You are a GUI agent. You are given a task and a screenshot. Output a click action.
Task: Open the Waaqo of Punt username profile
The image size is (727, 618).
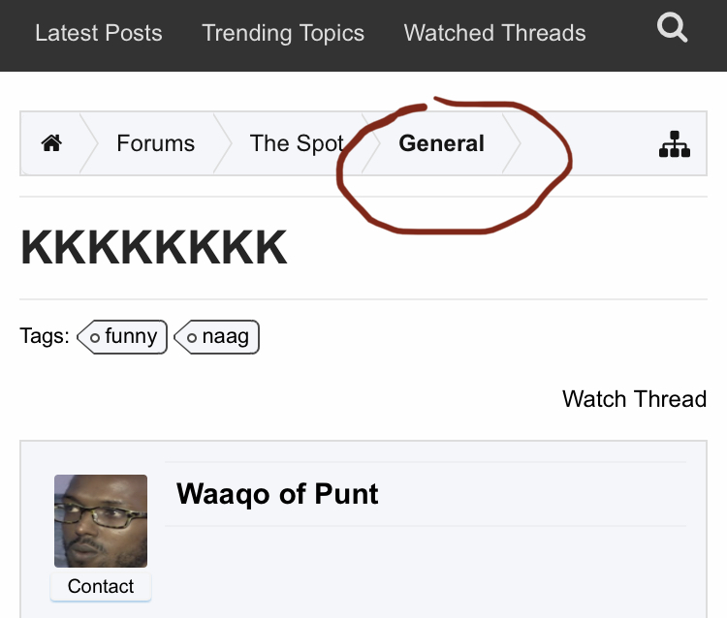(277, 494)
